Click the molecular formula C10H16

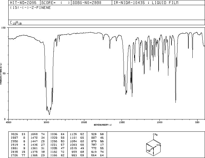coord(16,23)
